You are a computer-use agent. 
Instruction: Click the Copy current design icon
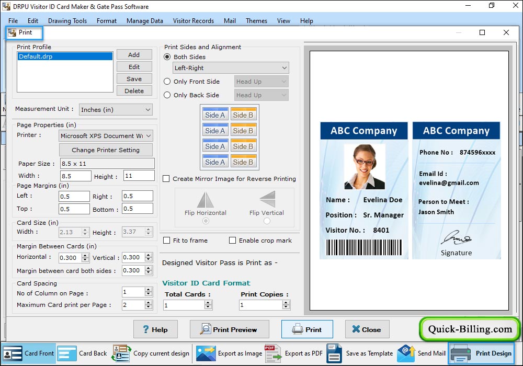click(x=121, y=353)
